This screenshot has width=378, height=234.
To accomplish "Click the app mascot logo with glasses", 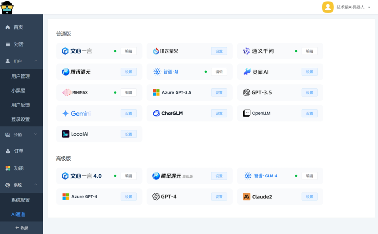I will coord(7,7).
